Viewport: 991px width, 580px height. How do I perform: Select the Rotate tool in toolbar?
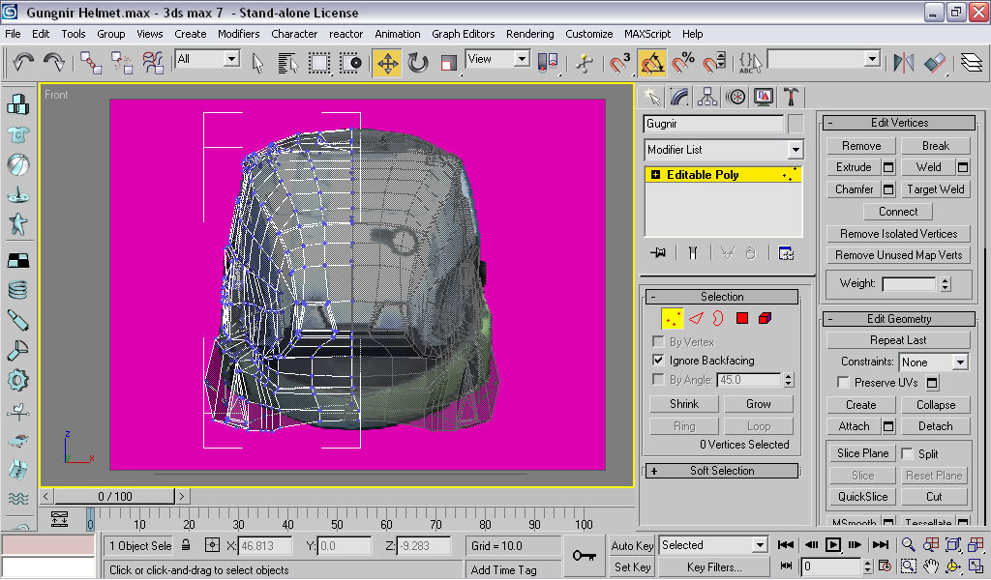(x=418, y=63)
